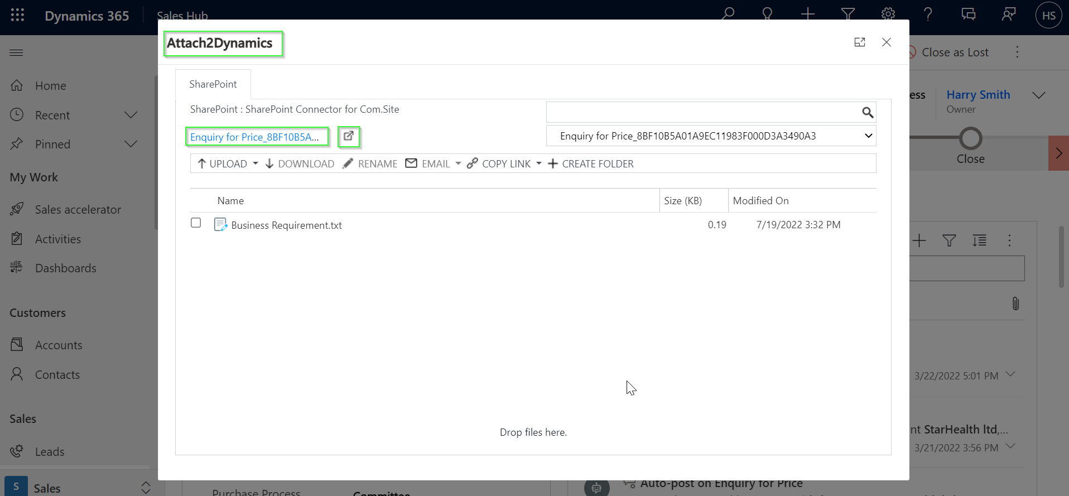Click the remote assistance person icon in top bar
The height and width of the screenshot is (496, 1069).
point(1009,14)
